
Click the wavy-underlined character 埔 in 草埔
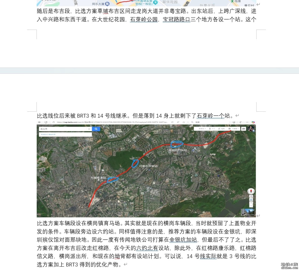tap(106, 11)
